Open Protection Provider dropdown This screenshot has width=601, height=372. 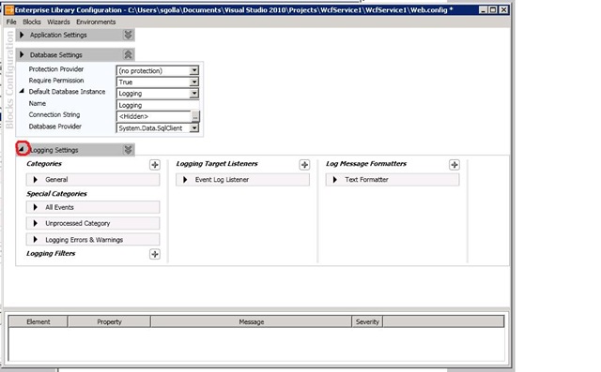tap(194, 70)
